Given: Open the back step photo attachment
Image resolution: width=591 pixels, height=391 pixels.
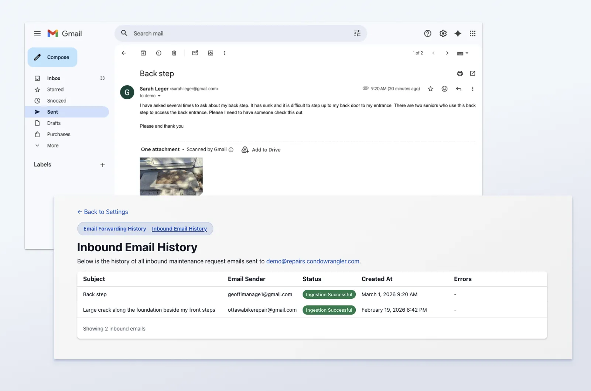Looking at the screenshot, I should coord(171,176).
